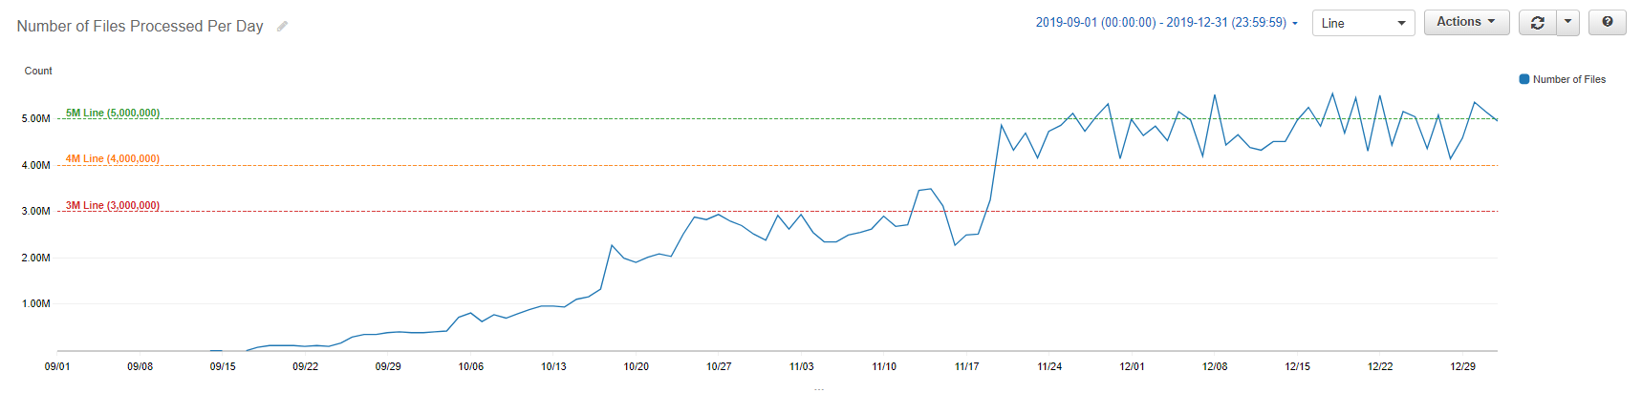Click the 12/08 x-axis date label

pyautogui.click(x=1215, y=367)
